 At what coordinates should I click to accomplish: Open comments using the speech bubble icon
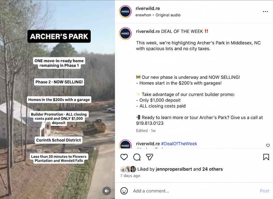tap(137, 157)
